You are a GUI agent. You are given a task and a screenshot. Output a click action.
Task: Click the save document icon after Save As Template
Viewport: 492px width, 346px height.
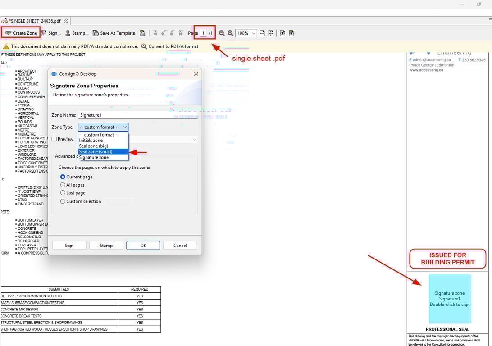click(x=142, y=33)
